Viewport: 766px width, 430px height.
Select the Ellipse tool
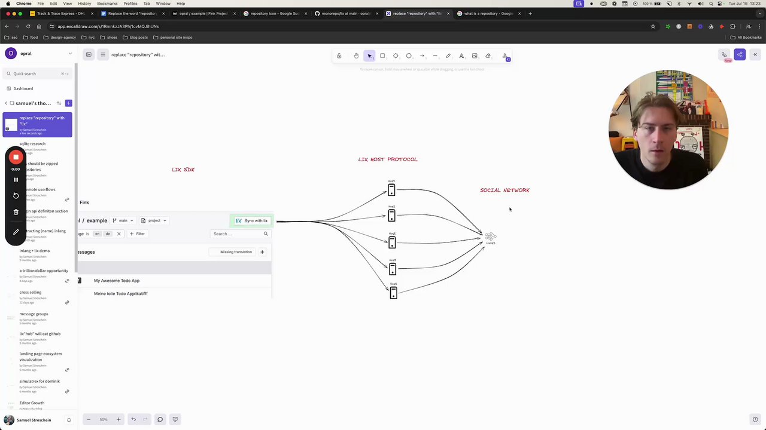(409, 56)
